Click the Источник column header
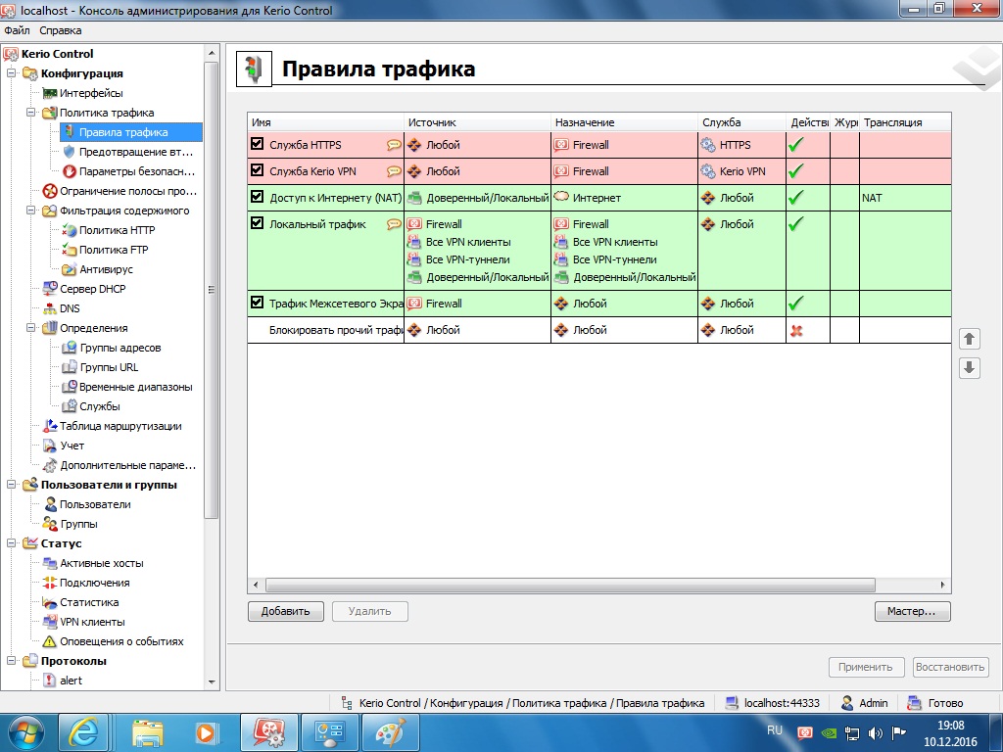This screenshot has width=1003, height=752. pyautogui.click(x=477, y=122)
